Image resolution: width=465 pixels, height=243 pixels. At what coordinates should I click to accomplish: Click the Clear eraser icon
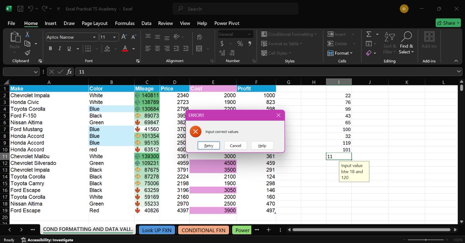coord(369,53)
